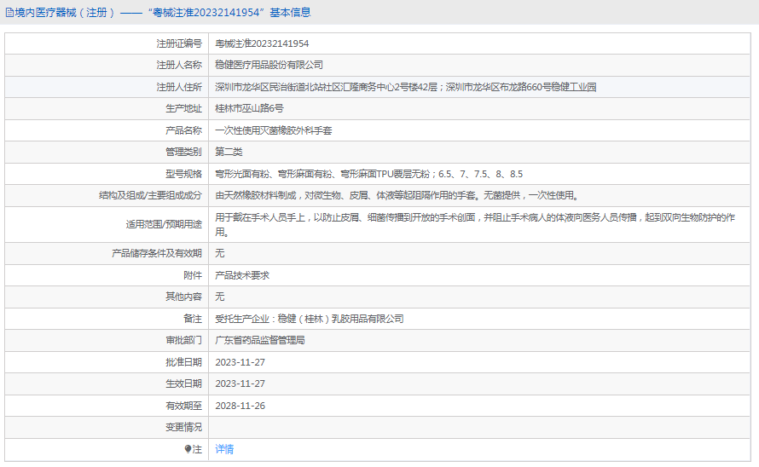Screen dimensions: 759x467
Task: Select the attachment value 产品技术要求
Action: pyautogui.click(x=242, y=275)
